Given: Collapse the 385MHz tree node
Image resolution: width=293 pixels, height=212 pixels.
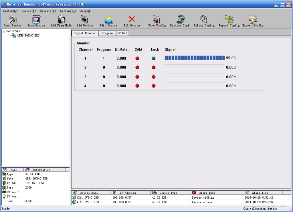Looking at the screenshot, I should click(4, 31).
